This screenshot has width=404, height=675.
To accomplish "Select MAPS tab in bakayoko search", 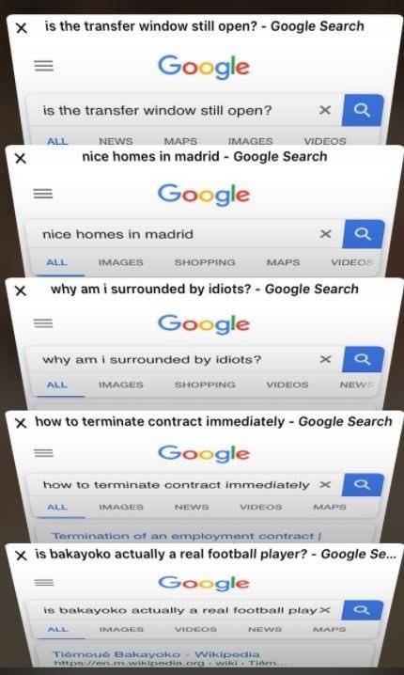I will pyautogui.click(x=329, y=629).
